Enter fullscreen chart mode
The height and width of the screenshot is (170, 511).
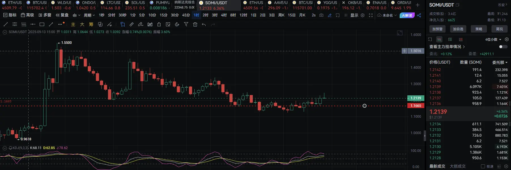(x=371, y=15)
